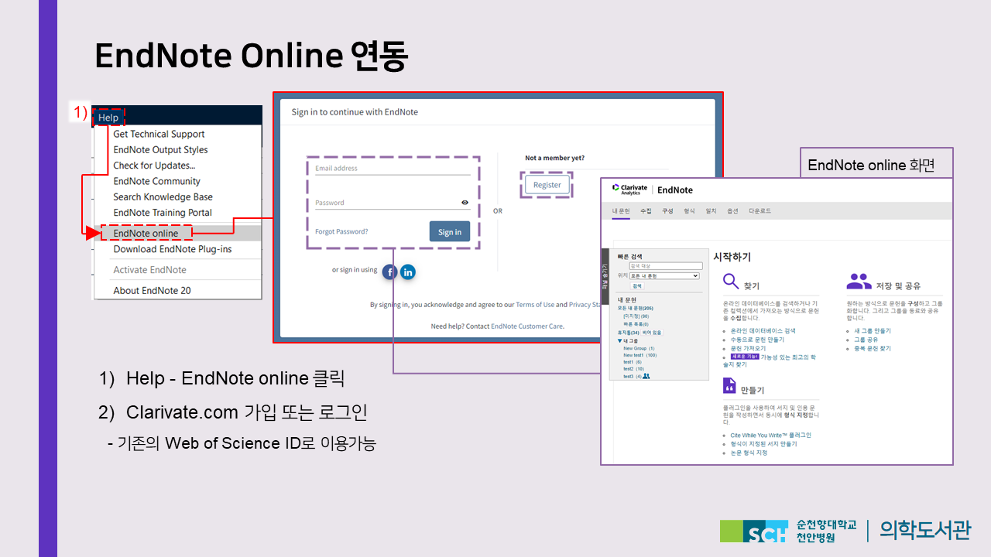Focus the 검색 대상 quick search field
The image size is (991, 557).
click(666, 266)
